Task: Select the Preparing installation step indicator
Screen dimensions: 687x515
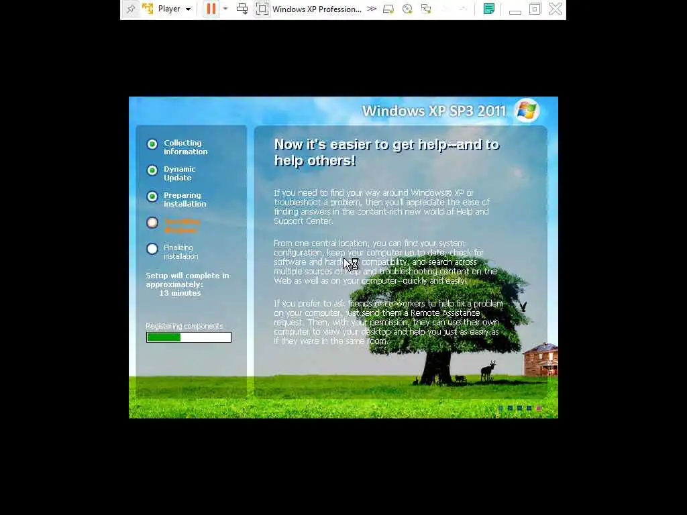Action: (x=152, y=196)
